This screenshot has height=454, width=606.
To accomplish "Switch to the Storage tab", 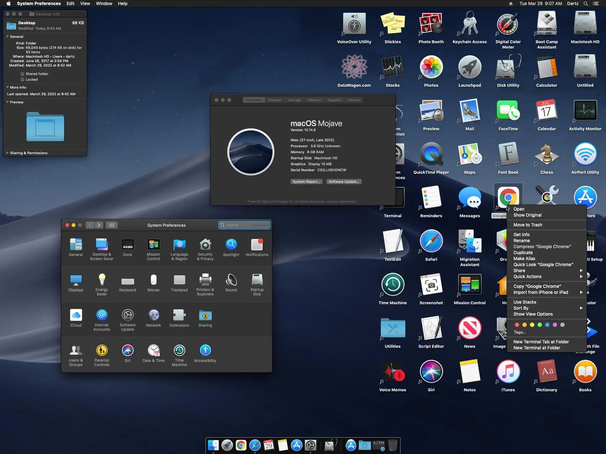I will click(294, 100).
